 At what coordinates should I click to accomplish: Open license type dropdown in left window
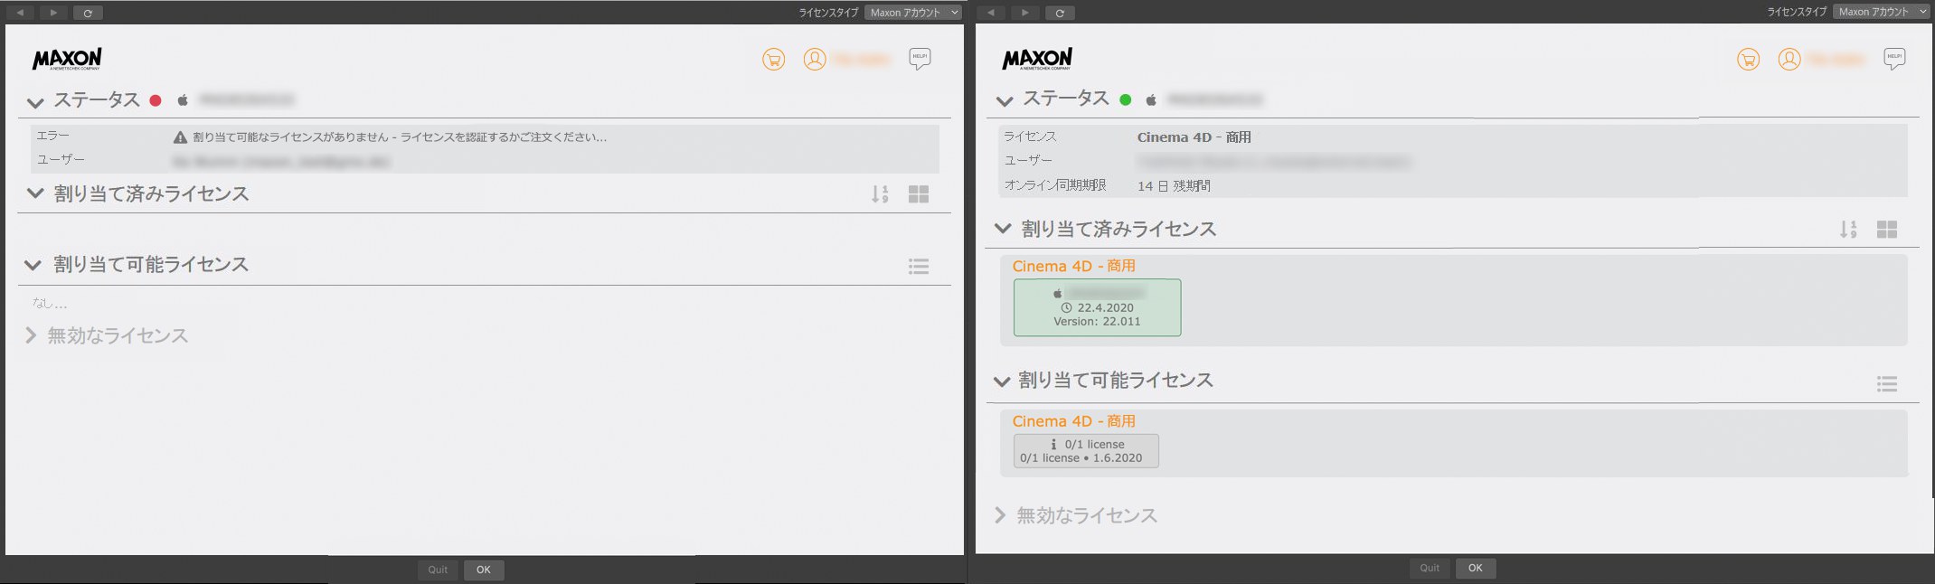point(913,13)
